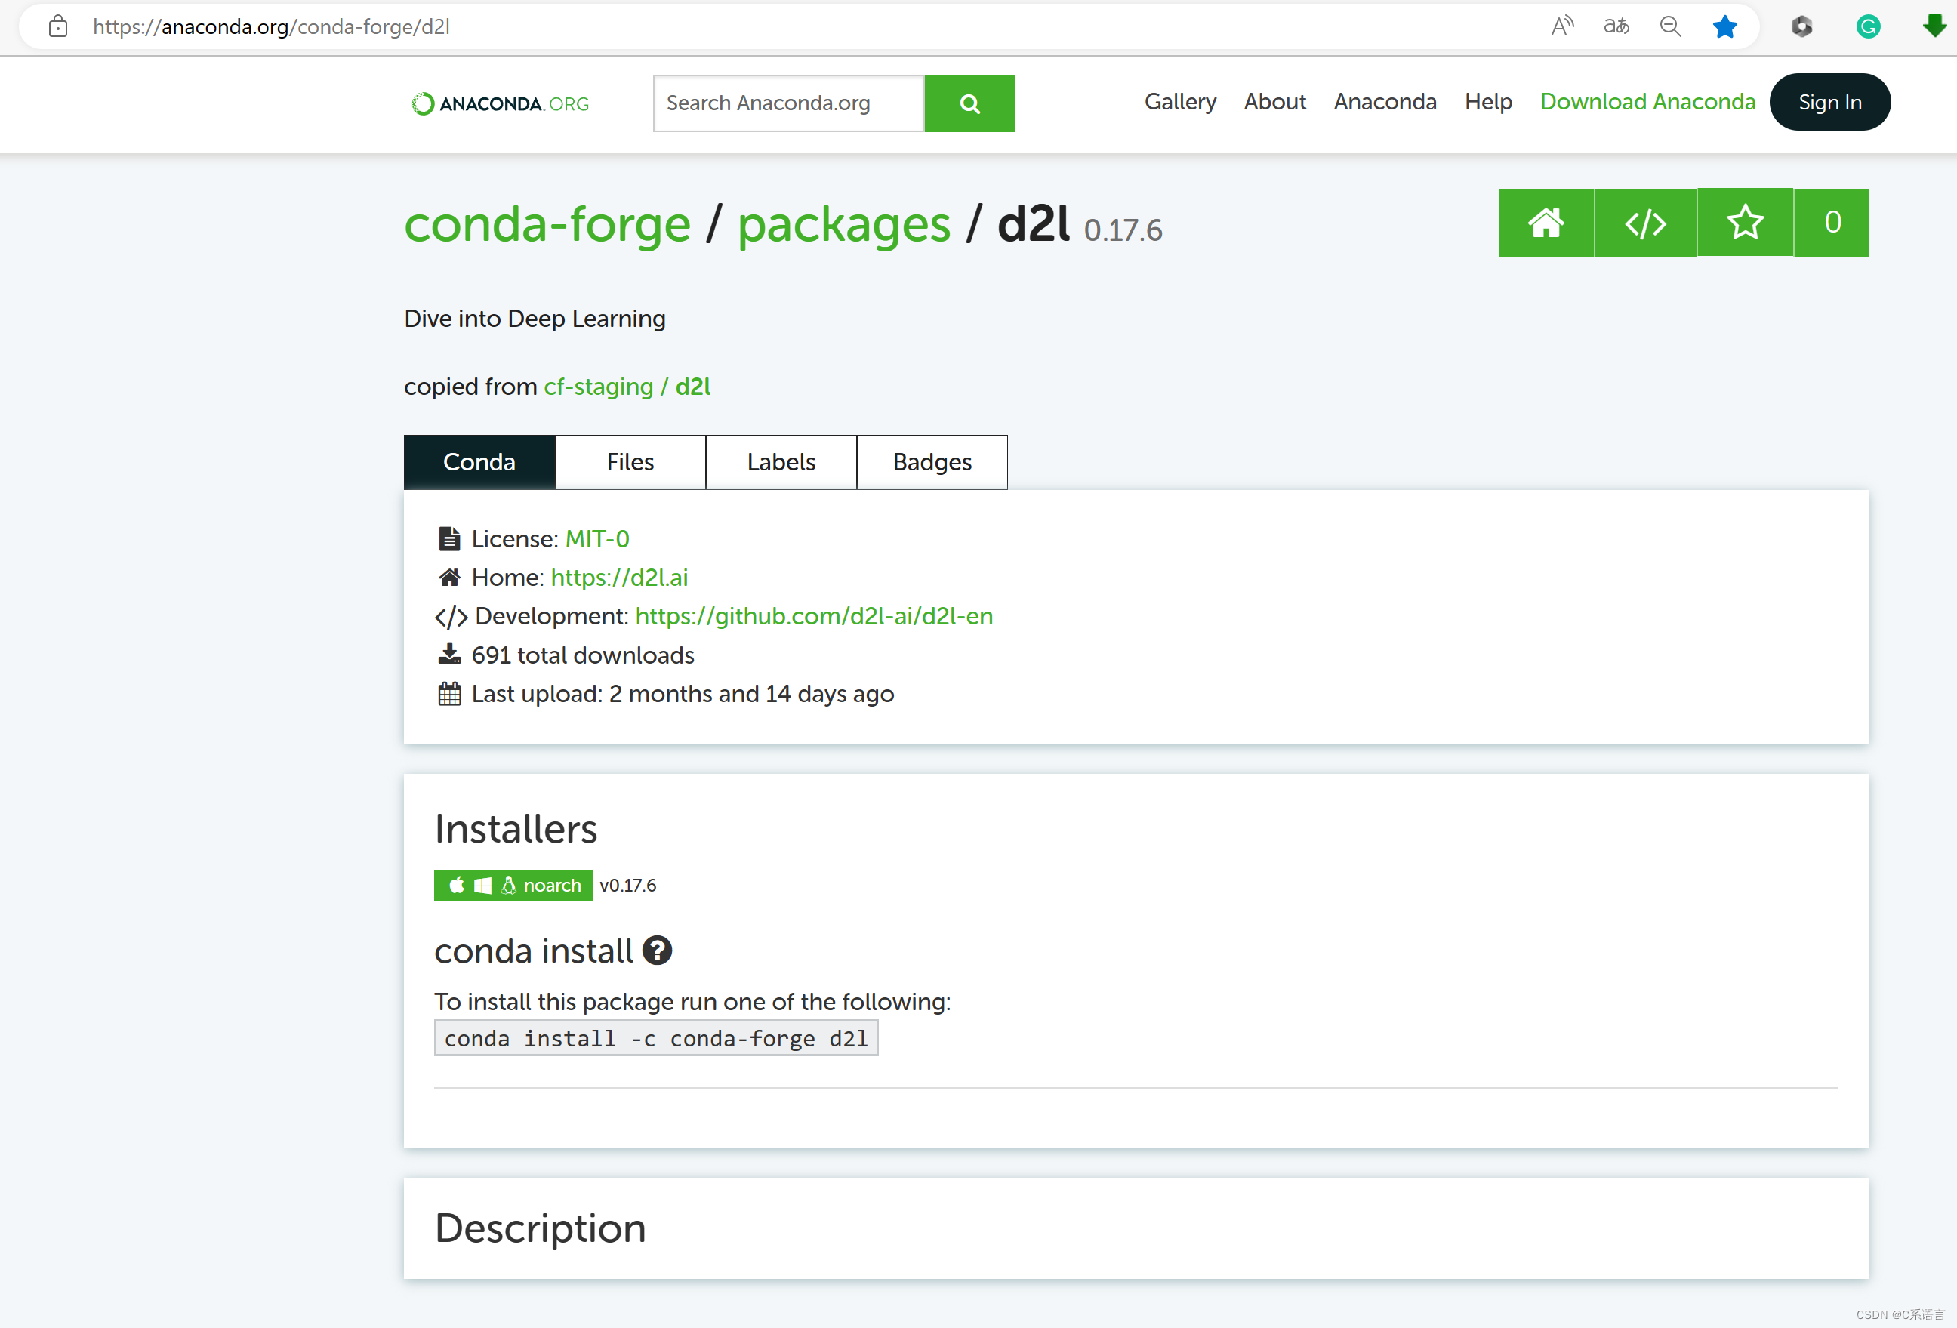Open the MIT-0 license link

tap(597, 538)
